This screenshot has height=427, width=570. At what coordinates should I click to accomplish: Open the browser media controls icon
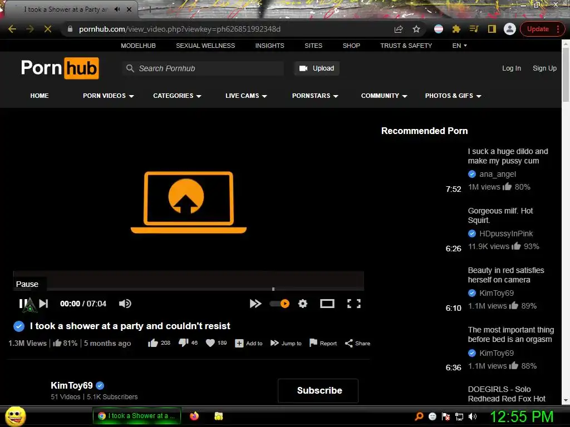tap(474, 29)
